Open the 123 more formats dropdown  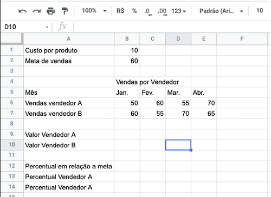click(178, 11)
